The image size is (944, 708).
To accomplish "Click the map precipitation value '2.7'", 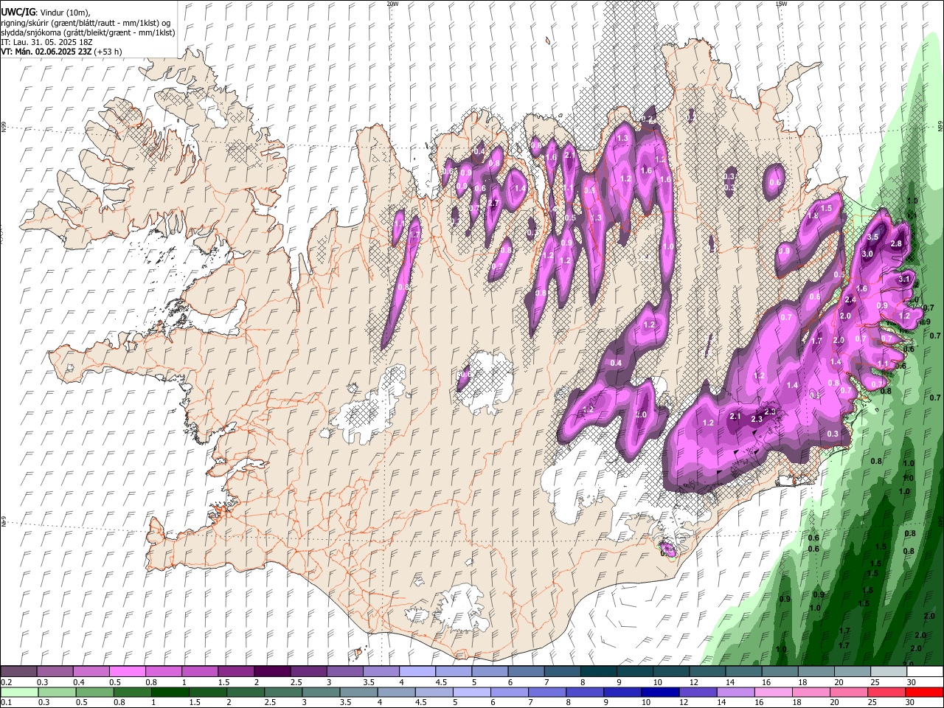I will [494, 204].
